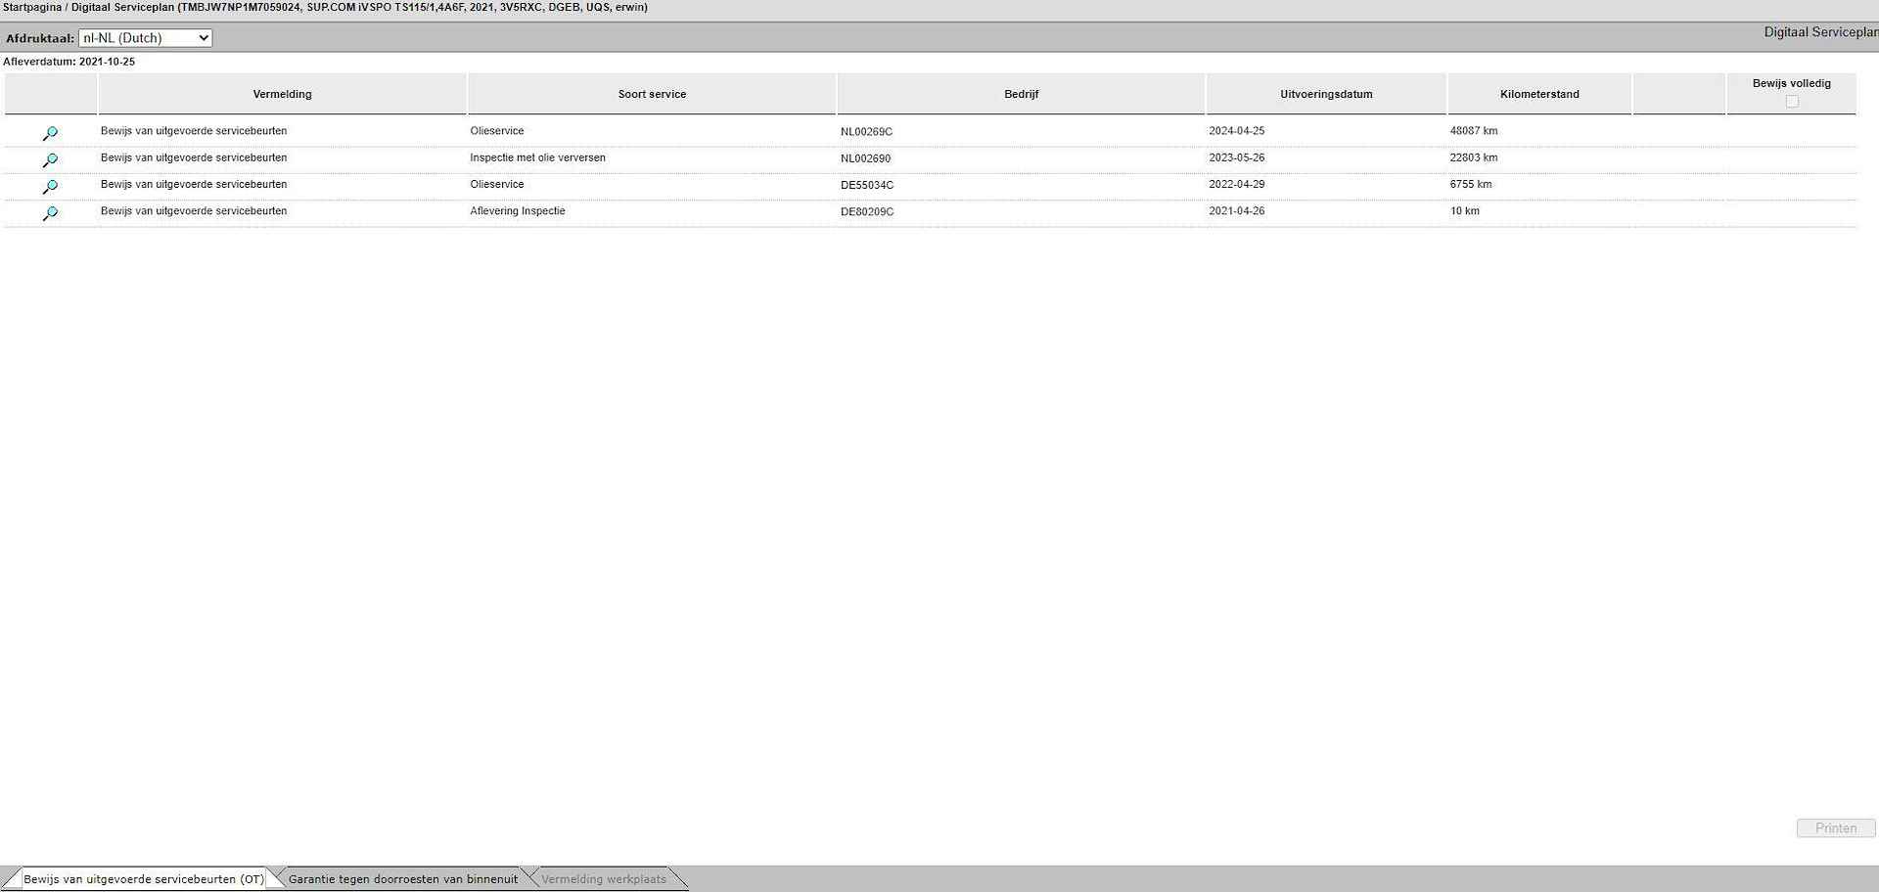
Task: Tick the Bewijs volledig checkbox
Action: click(x=1792, y=102)
